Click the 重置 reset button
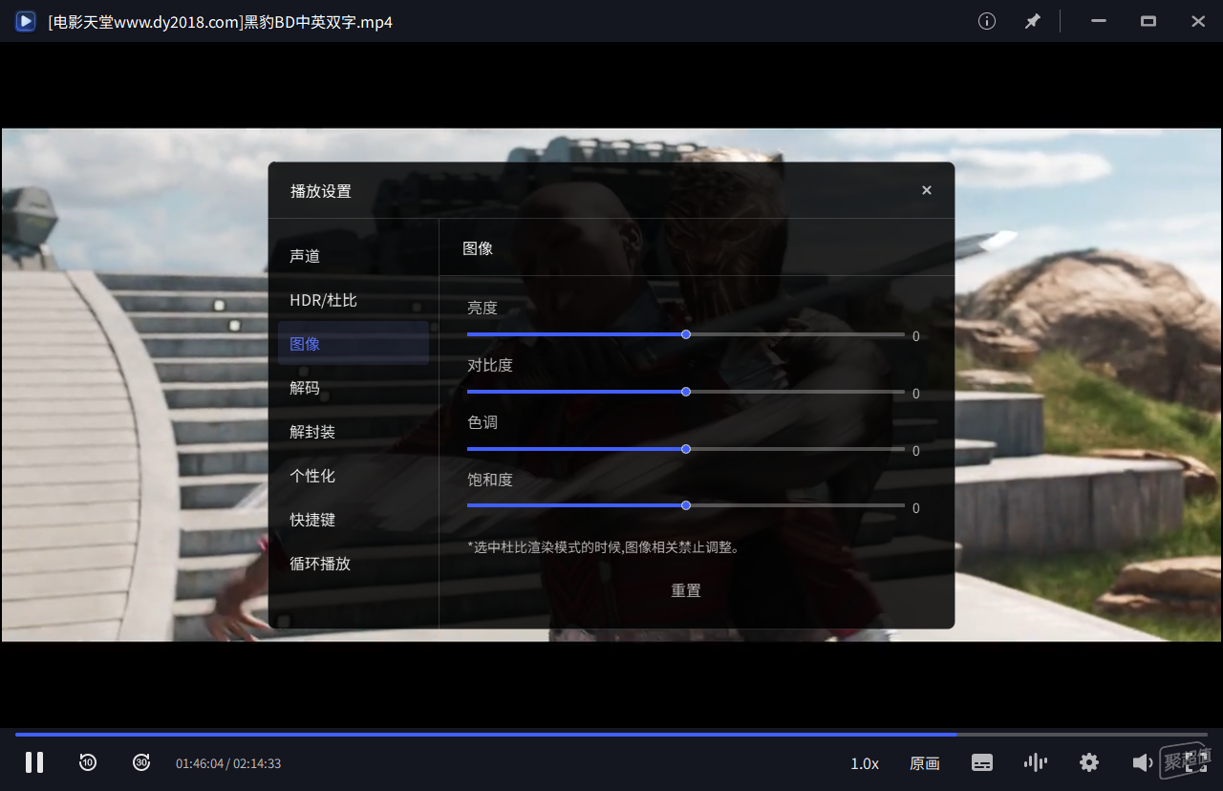Viewport: 1223px width, 791px height. point(686,590)
